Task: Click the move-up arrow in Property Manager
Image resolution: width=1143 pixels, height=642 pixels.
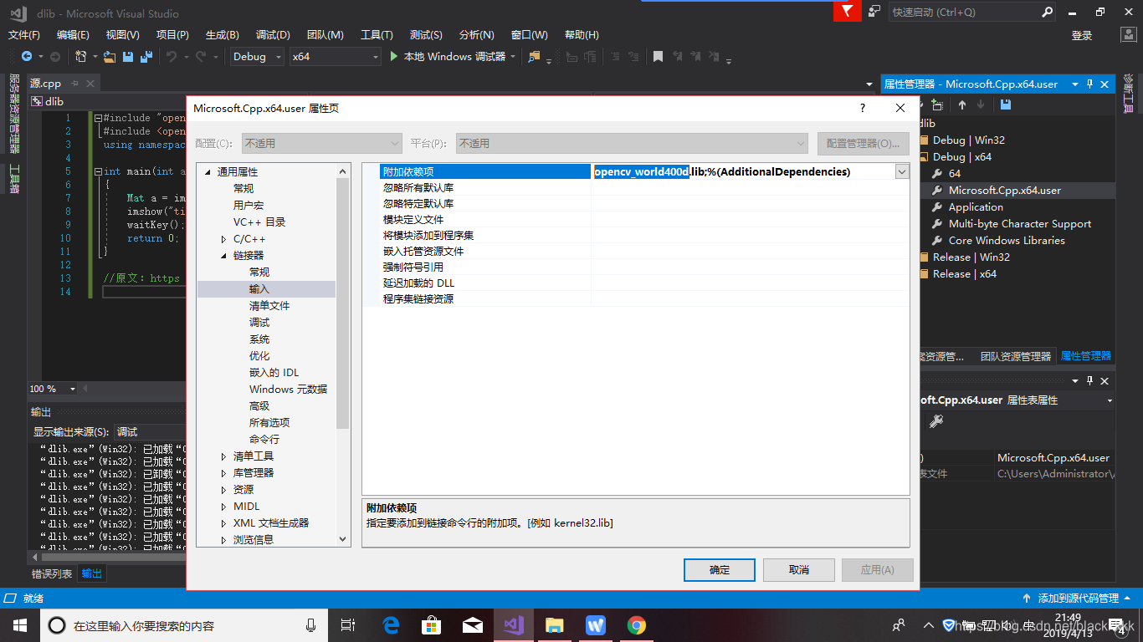Action: pyautogui.click(x=962, y=105)
